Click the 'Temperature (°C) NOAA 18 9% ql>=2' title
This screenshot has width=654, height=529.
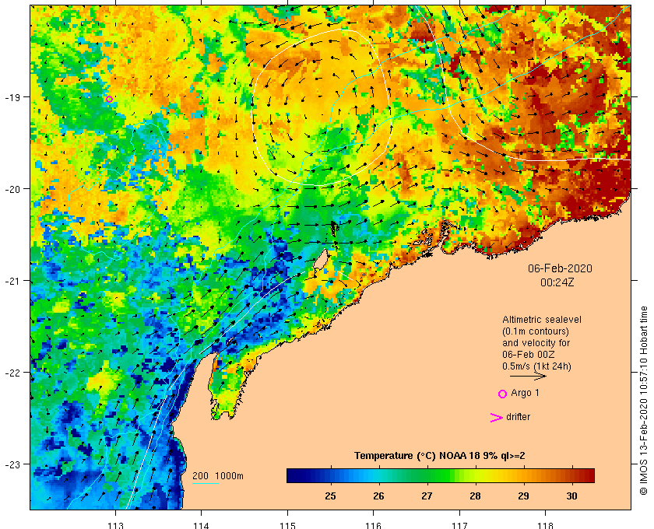pos(440,456)
